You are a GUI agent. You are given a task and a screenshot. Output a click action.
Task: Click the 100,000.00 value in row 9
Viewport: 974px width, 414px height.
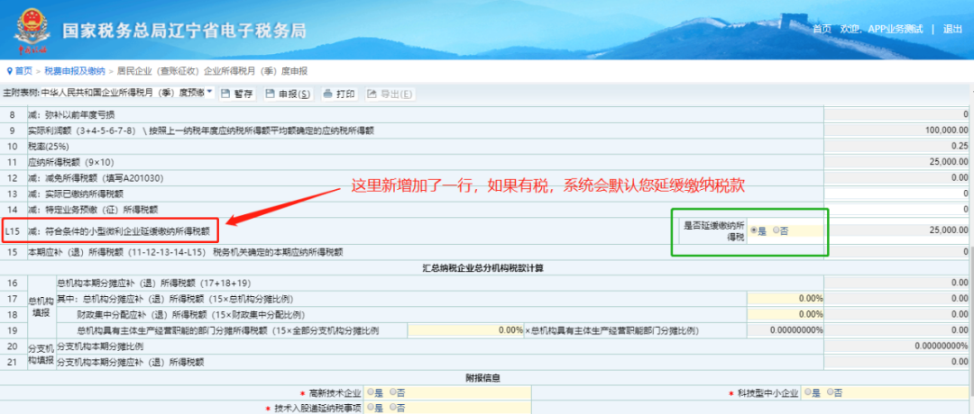(947, 130)
